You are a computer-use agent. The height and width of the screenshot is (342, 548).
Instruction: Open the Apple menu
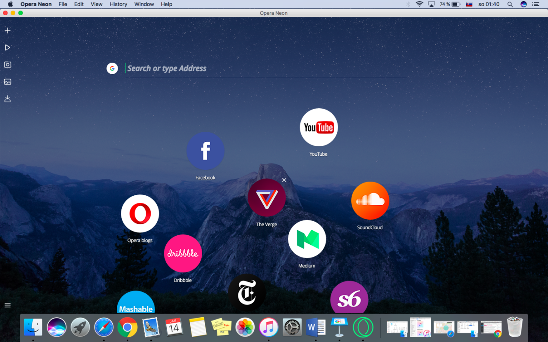10,4
